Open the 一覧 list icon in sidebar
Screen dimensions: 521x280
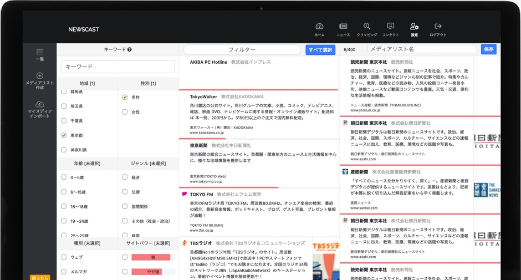pyautogui.click(x=39, y=52)
